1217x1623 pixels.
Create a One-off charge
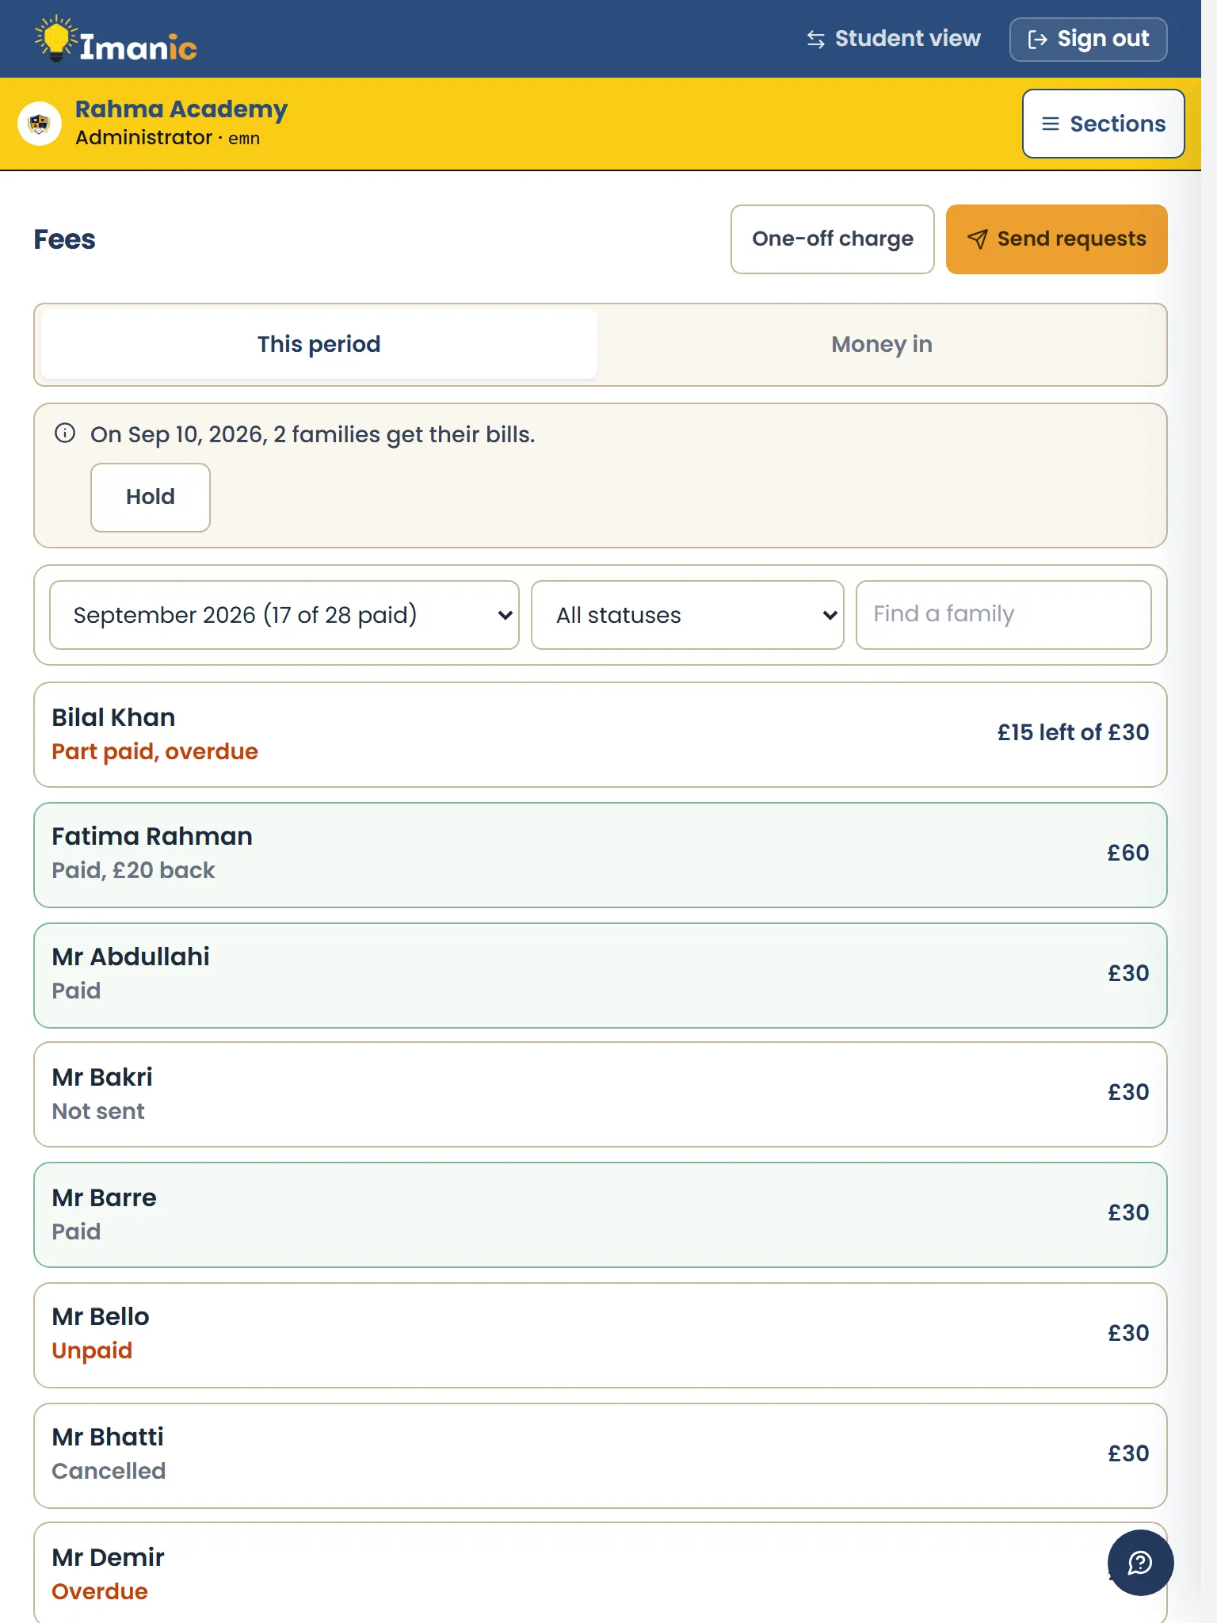[833, 239]
